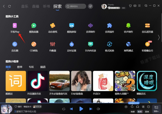The image size is (162, 114).
Task: Like the current song with the heart
Action: [x=16, y=106]
